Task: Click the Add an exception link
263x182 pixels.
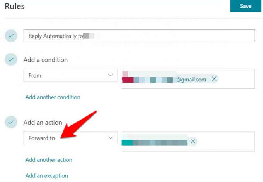Action: [47, 175]
